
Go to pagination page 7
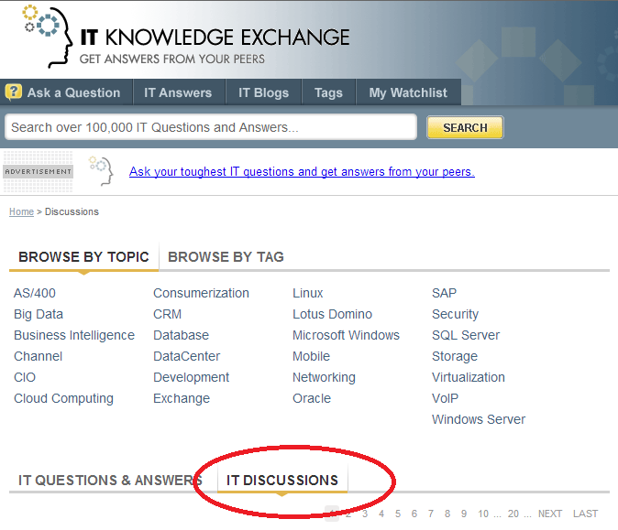click(431, 514)
